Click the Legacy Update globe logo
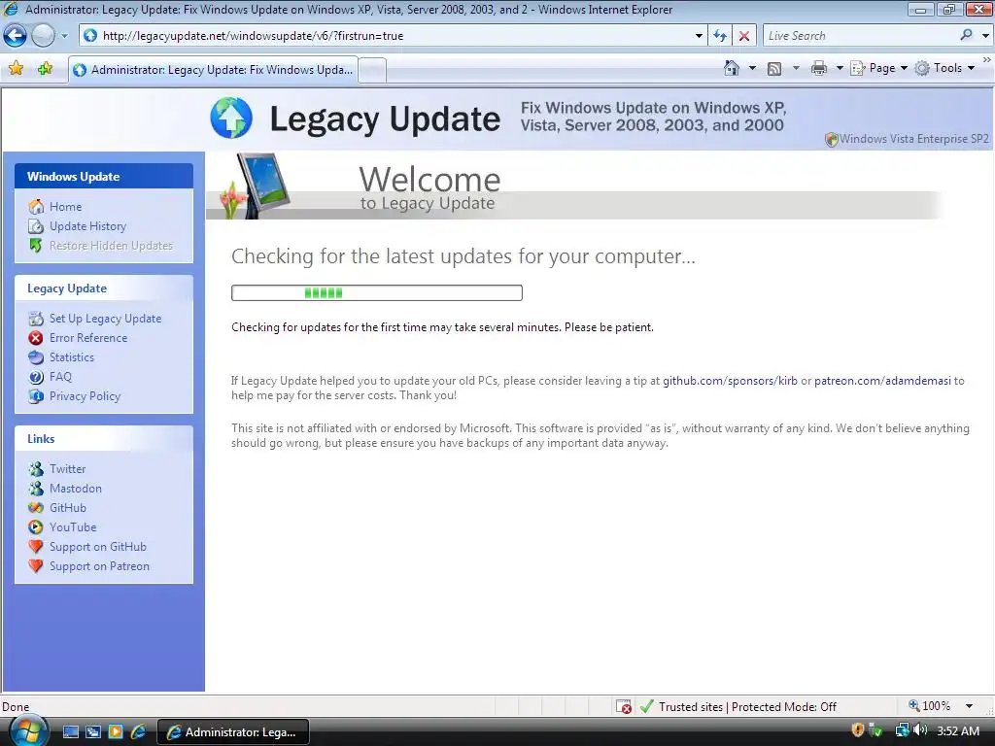The image size is (995, 746). (x=231, y=118)
